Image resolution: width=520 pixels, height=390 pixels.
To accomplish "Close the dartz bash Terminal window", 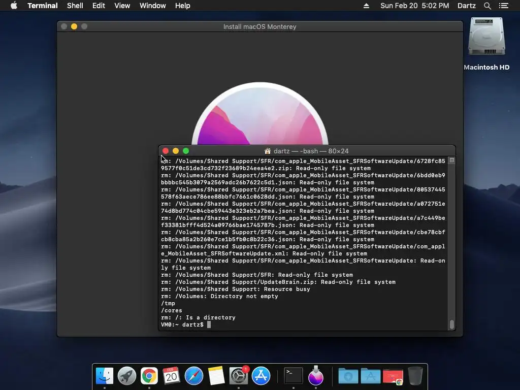I will [166, 151].
